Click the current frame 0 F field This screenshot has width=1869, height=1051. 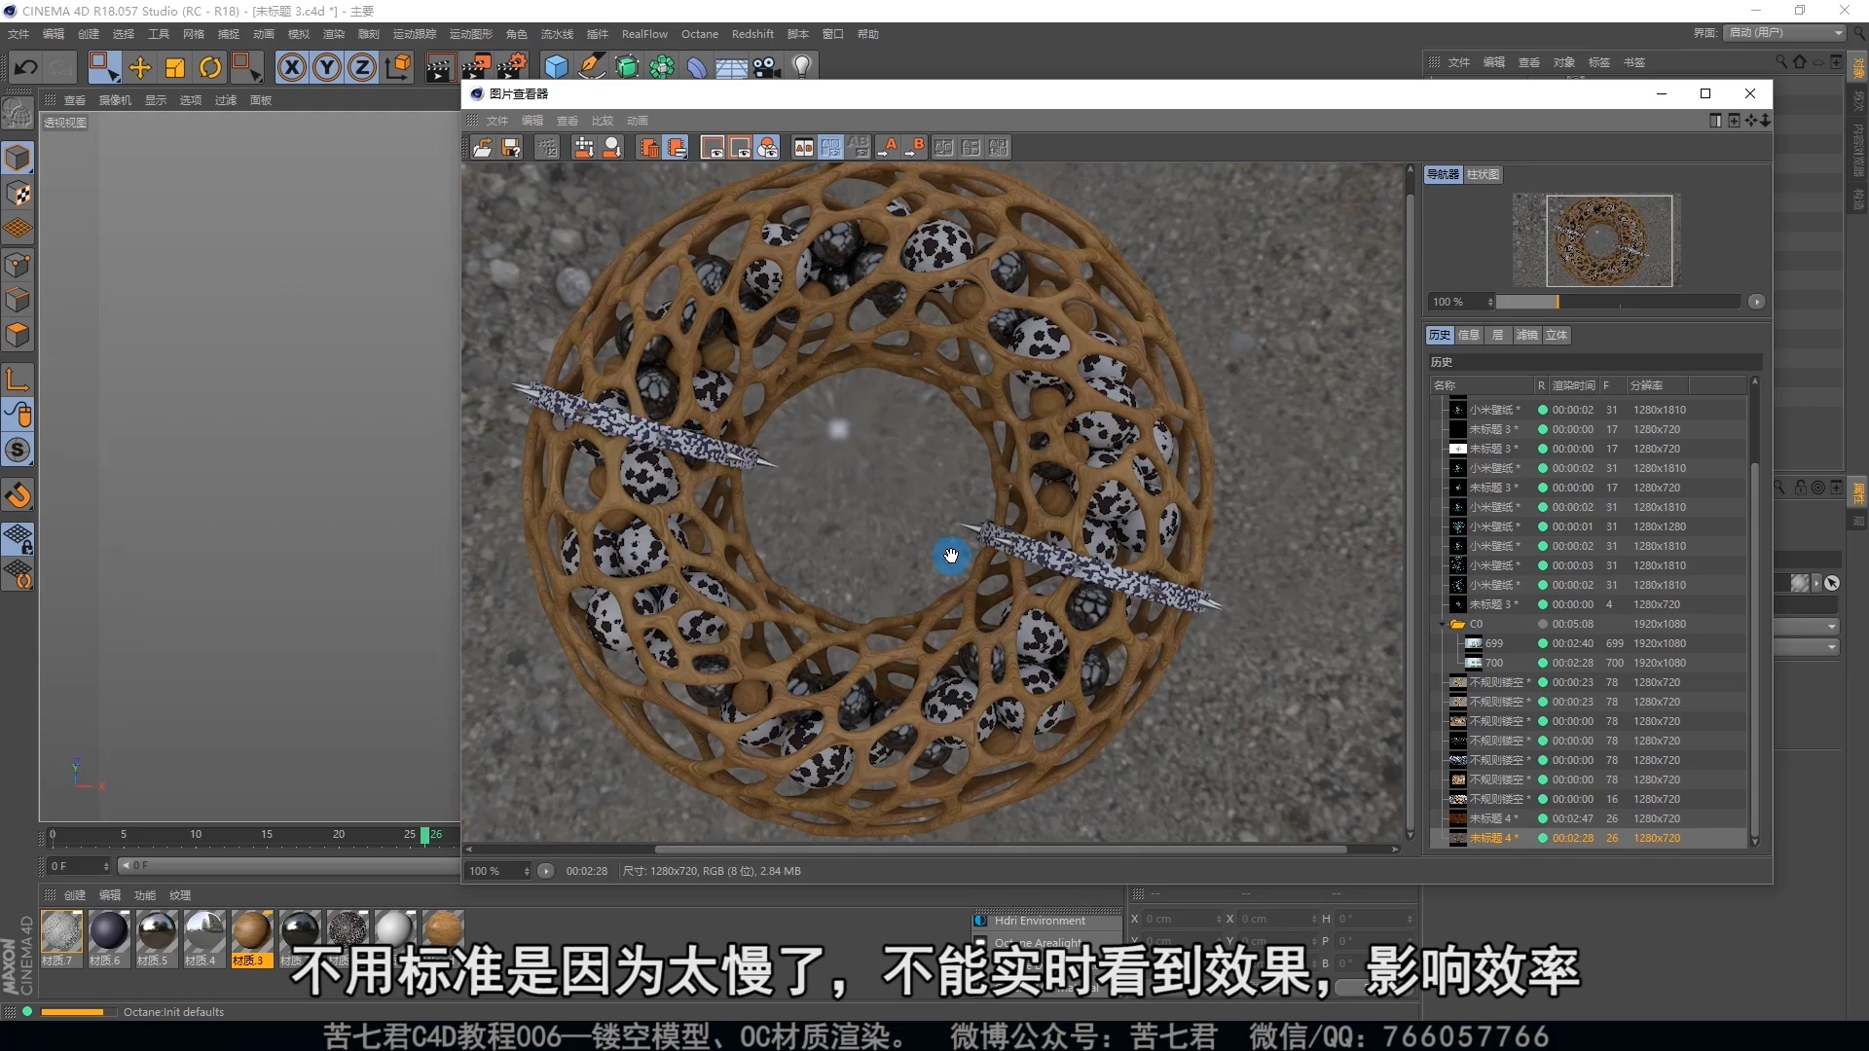[x=79, y=865]
